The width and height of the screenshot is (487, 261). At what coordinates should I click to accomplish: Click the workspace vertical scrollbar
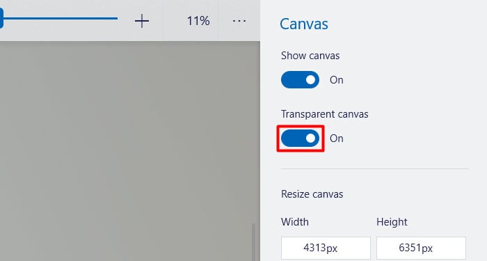coord(253,242)
